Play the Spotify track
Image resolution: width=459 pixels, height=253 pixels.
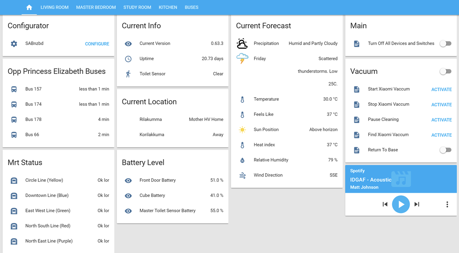(x=401, y=204)
